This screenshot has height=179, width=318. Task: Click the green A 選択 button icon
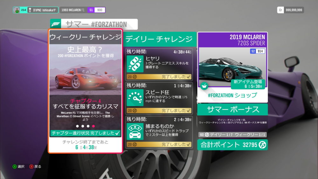point(14,166)
